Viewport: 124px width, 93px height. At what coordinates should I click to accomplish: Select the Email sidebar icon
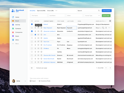tap(13, 21)
